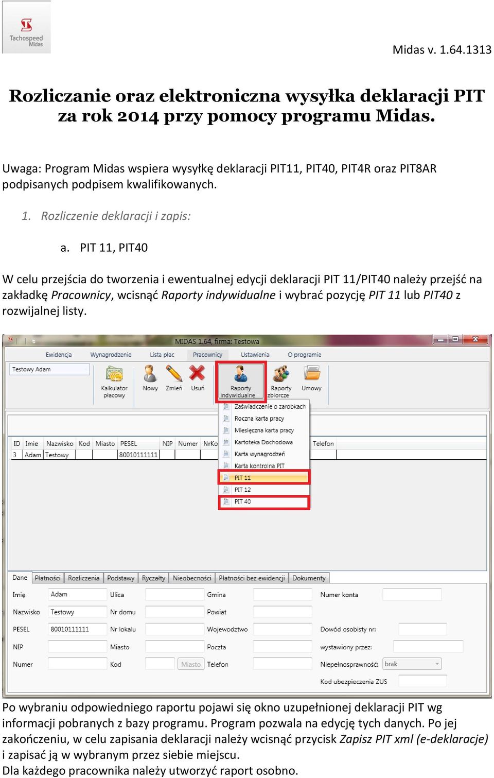Open the Kalkulator płacowy tool
Image resolution: width=494 pixels, height=778 pixels.
point(114,382)
